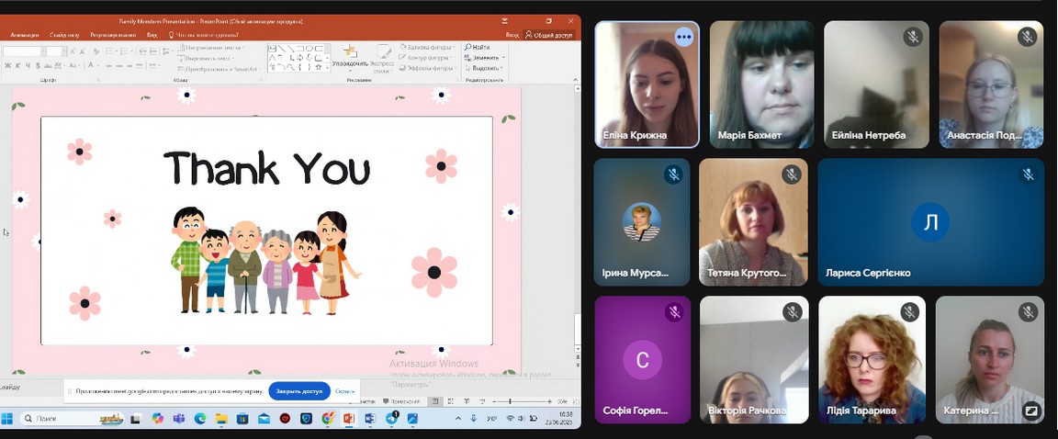Open Telegram from the taskbar
Image resolution: width=1058 pixels, height=439 pixels.
[391, 418]
